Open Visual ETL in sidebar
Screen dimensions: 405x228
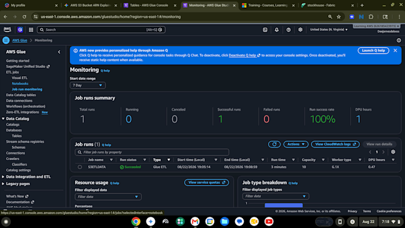click(20, 78)
